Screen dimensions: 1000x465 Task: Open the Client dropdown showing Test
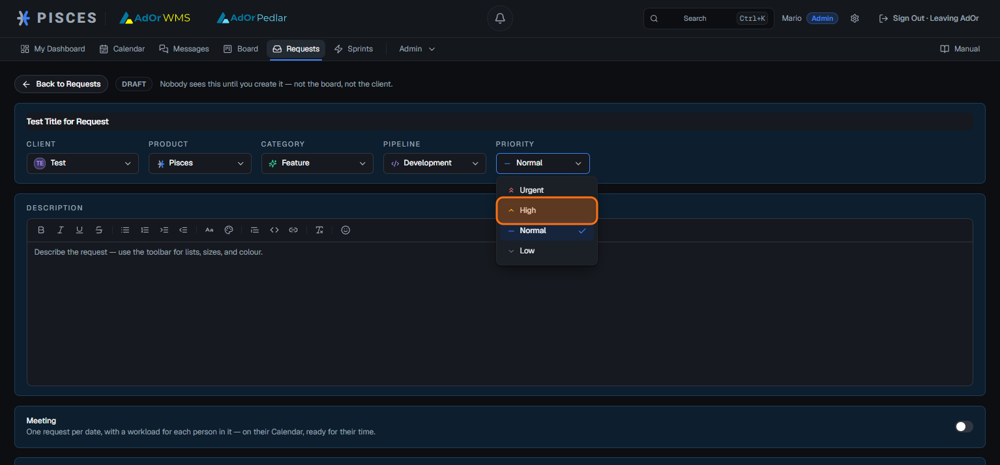coord(83,163)
